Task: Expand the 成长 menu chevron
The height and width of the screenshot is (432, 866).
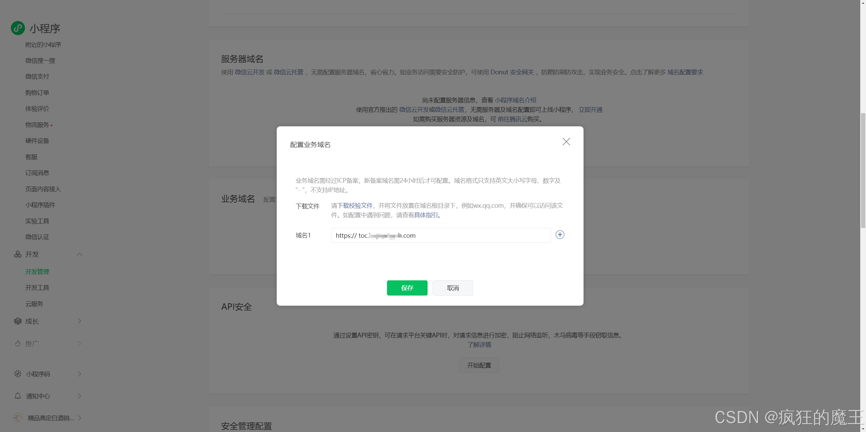Action: 79,321
